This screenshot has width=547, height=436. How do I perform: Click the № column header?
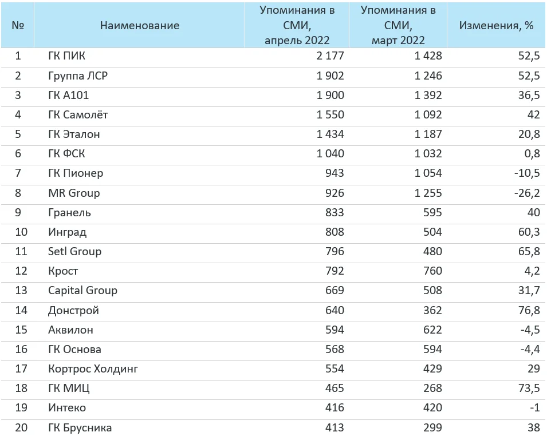coord(17,25)
